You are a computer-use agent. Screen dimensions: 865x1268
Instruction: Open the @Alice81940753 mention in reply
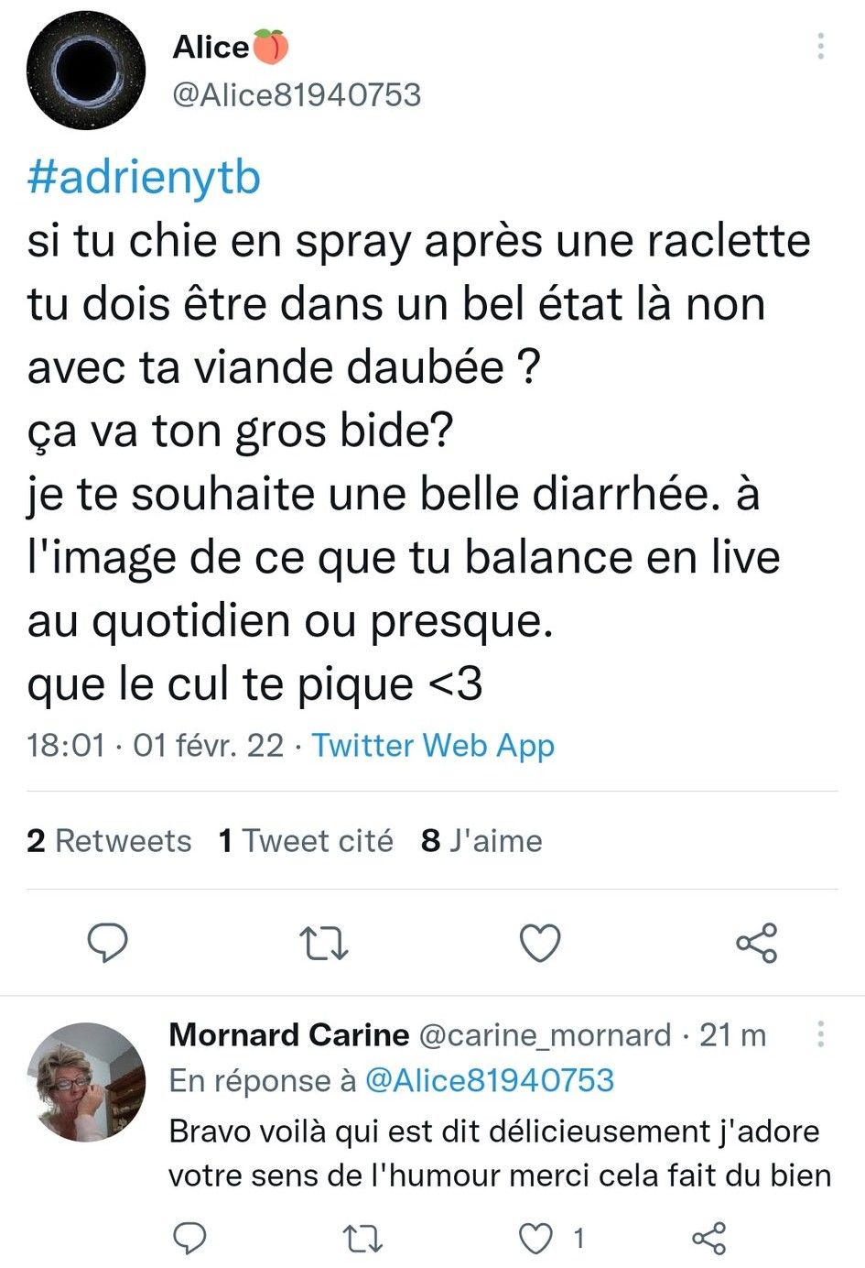coord(489,1080)
